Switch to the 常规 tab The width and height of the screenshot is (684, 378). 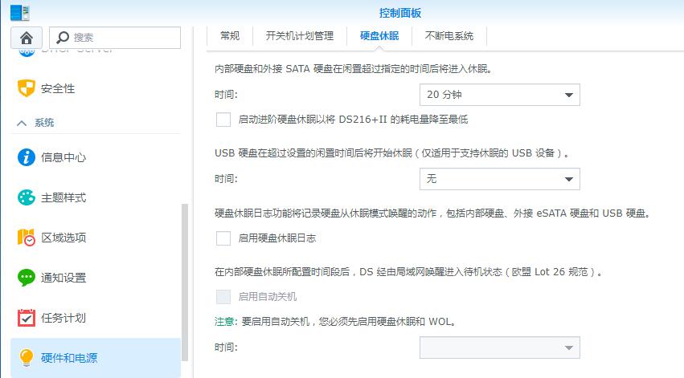230,36
